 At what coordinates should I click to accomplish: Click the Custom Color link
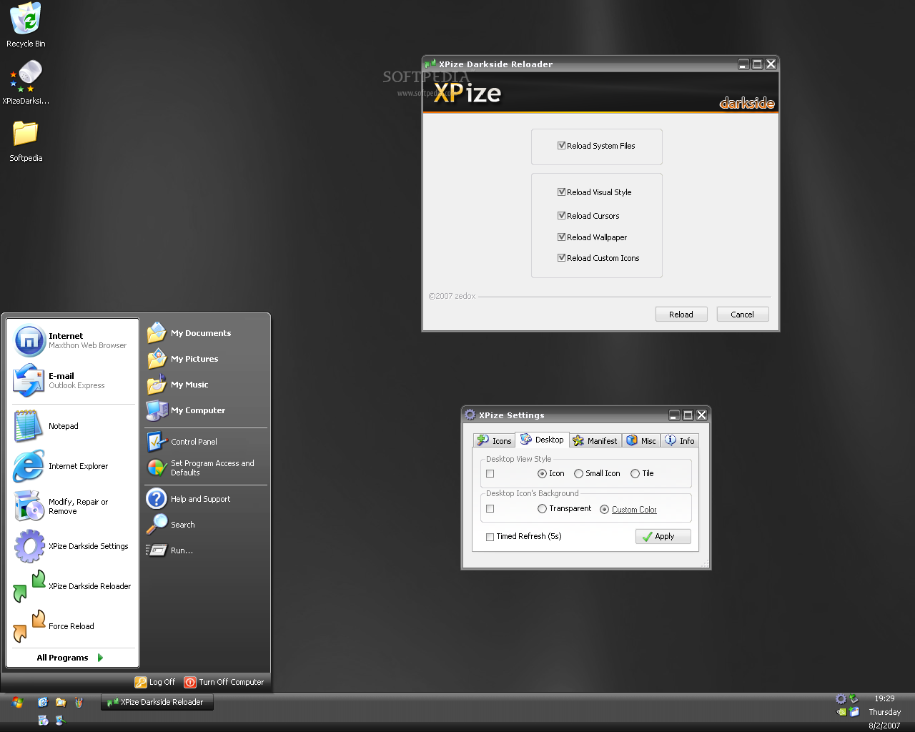(634, 510)
